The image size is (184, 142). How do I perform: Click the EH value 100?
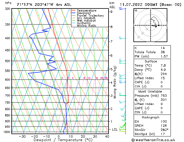tap(164, 122)
